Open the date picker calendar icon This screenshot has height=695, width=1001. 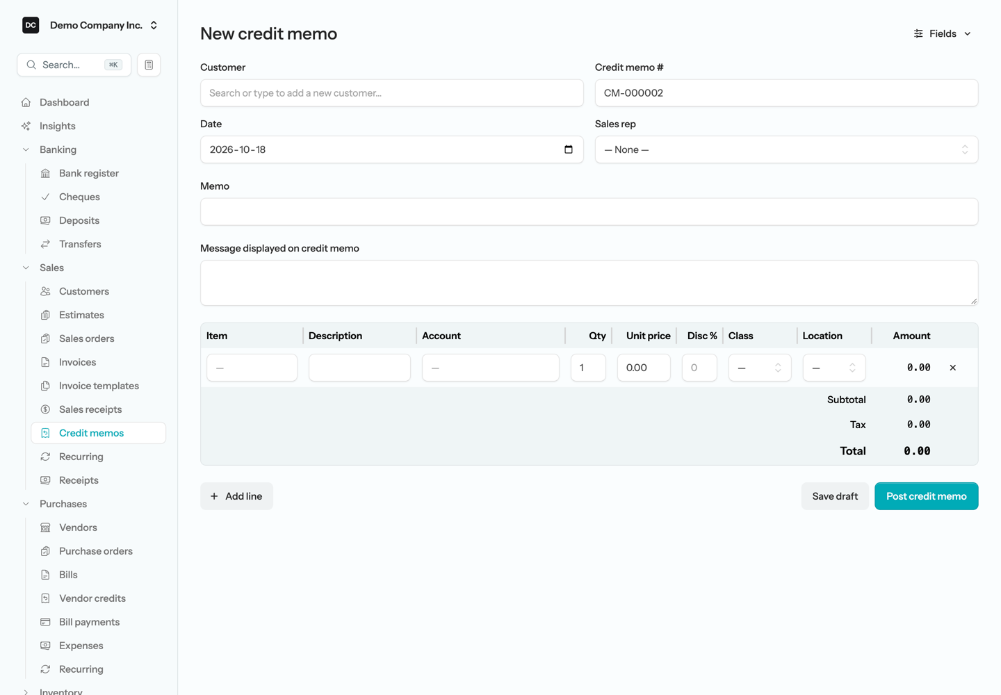pos(569,149)
